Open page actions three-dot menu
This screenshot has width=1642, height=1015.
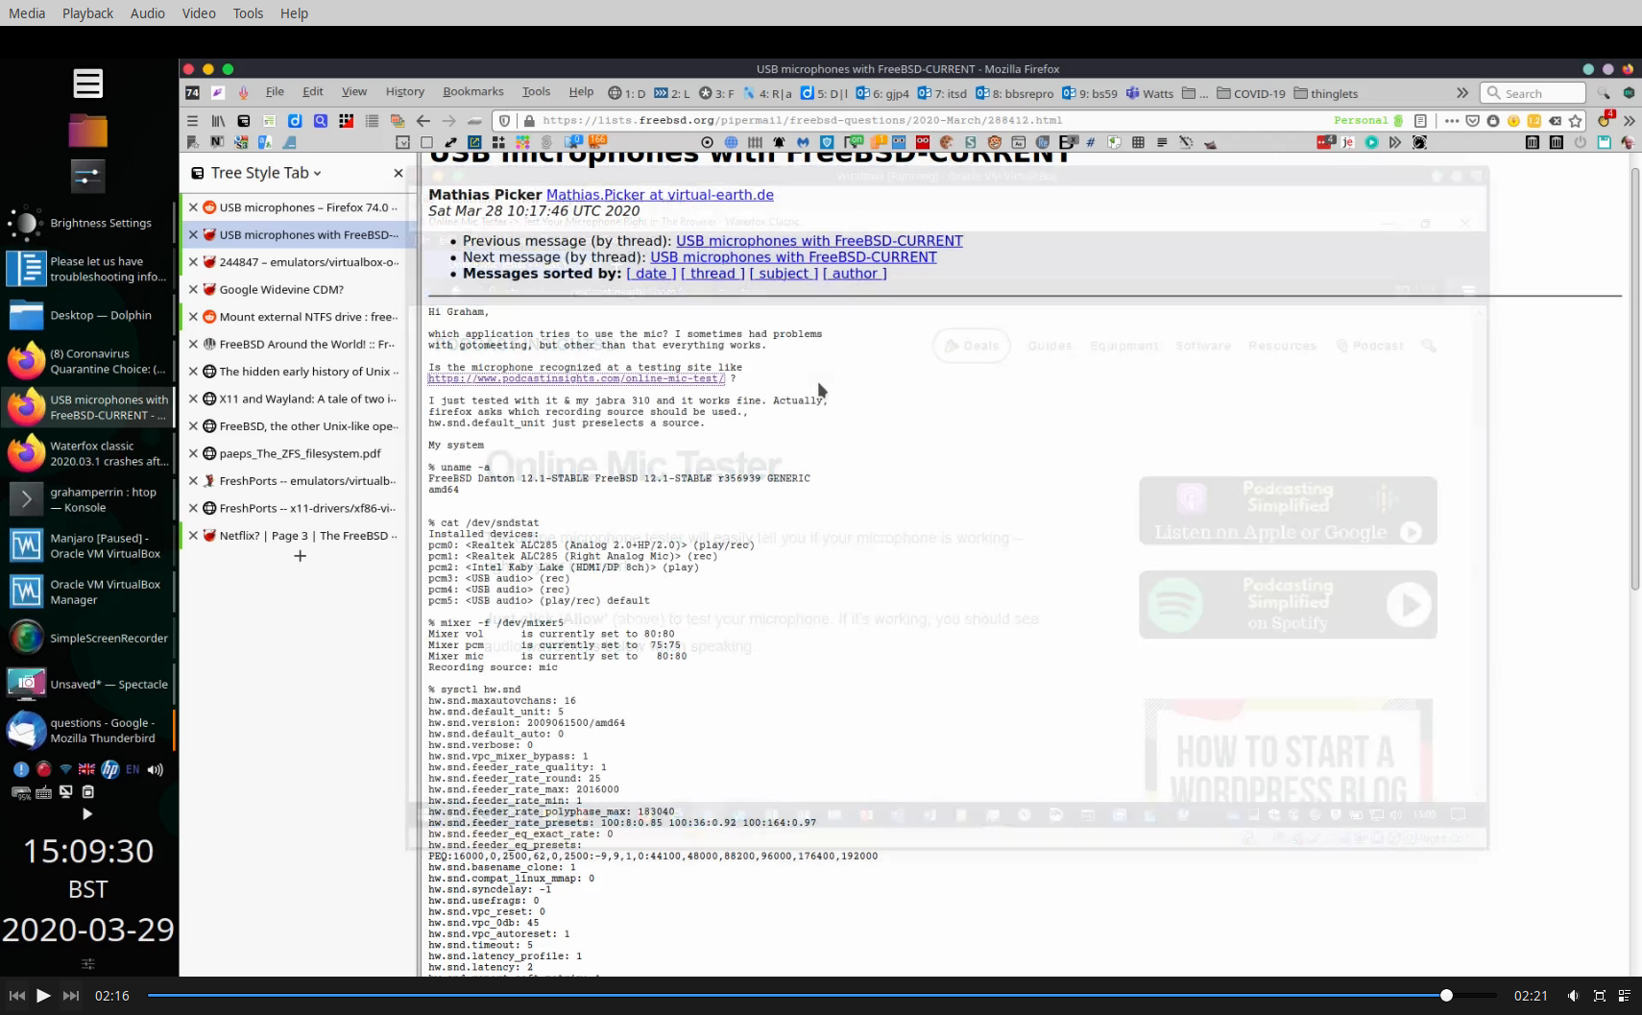[x=1451, y=121]
